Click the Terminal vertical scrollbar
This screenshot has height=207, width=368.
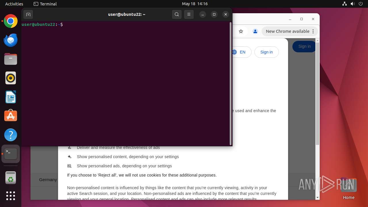tap(231, 83)
